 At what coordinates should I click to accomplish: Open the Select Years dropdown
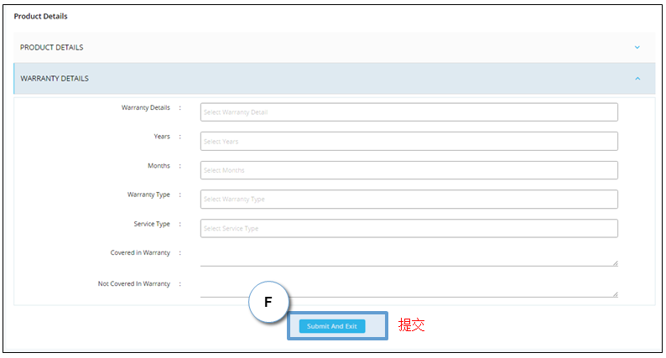409,141
